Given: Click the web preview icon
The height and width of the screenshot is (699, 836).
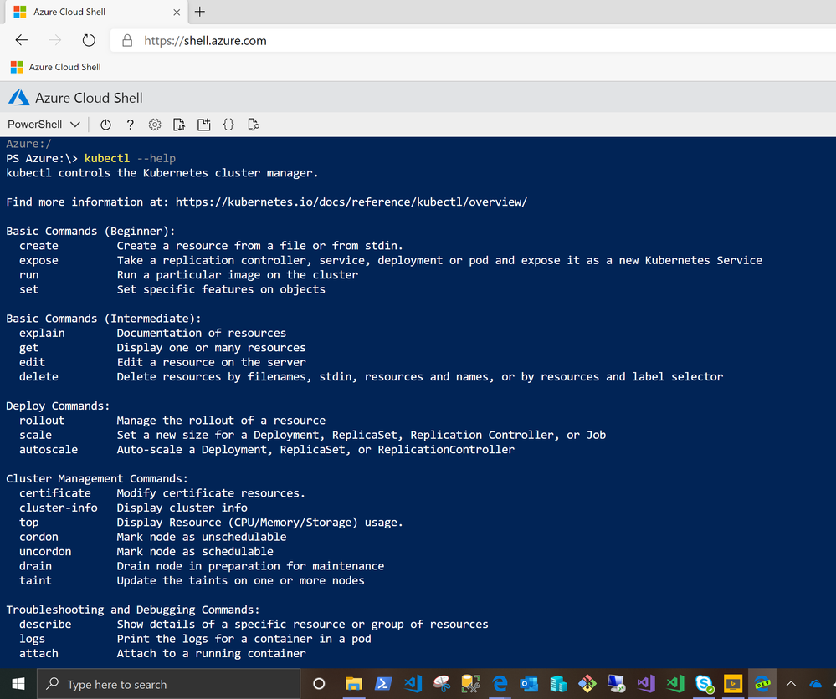Looking at the screenshot, I should (x=254, y=125).
